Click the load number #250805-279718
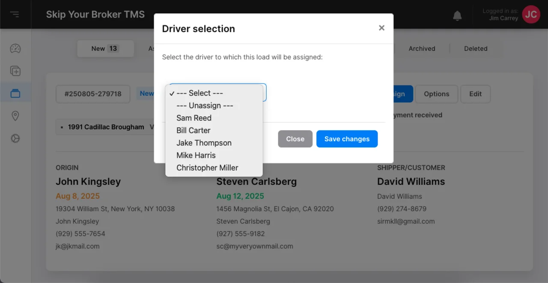 (93, 94)
